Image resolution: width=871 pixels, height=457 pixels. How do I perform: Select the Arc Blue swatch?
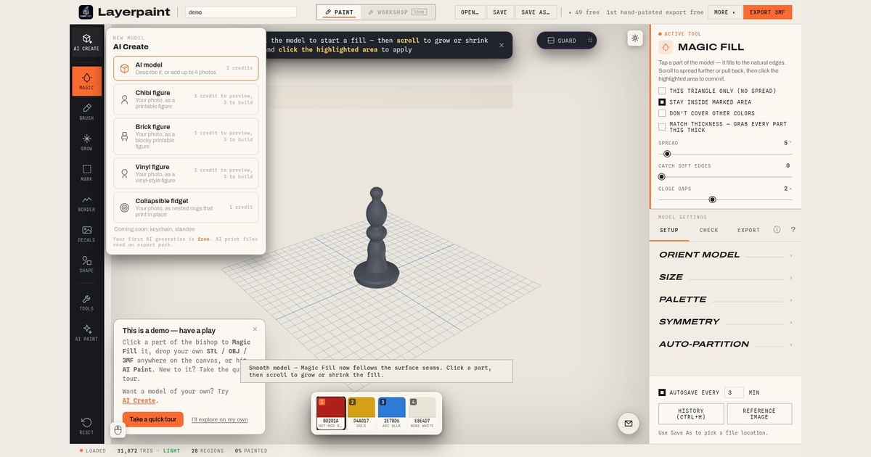tap(392, 413)
